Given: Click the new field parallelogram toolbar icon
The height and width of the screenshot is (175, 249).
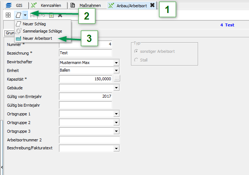Looking at the screenshot, I should click(18, 15).
